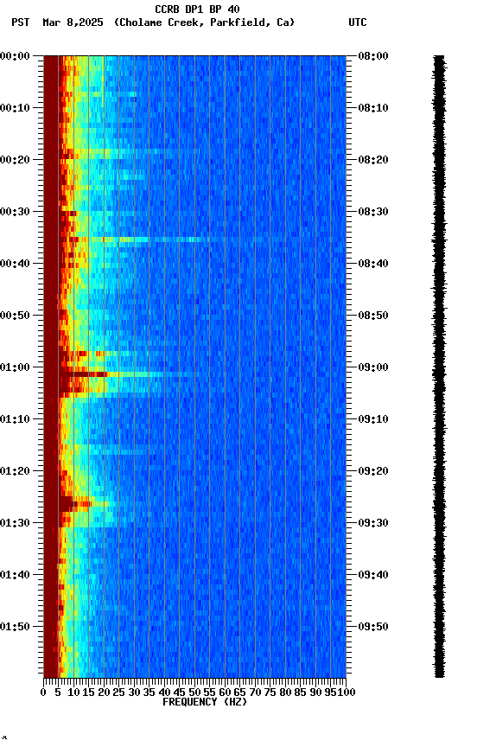This screenshot has width=477, height=747.
Task: Click the 01:30 PST time label
Action: click(x=15, y=523)
